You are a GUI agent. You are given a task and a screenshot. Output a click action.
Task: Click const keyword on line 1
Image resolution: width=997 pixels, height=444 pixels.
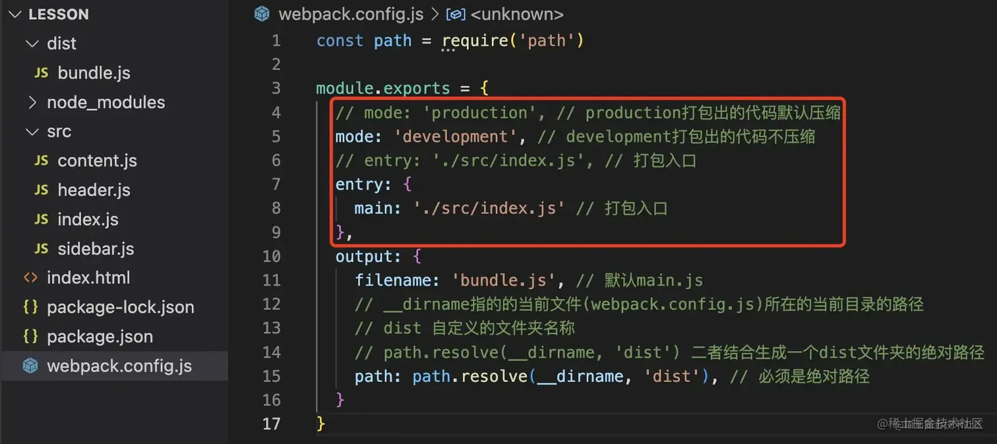coord(340,41)
